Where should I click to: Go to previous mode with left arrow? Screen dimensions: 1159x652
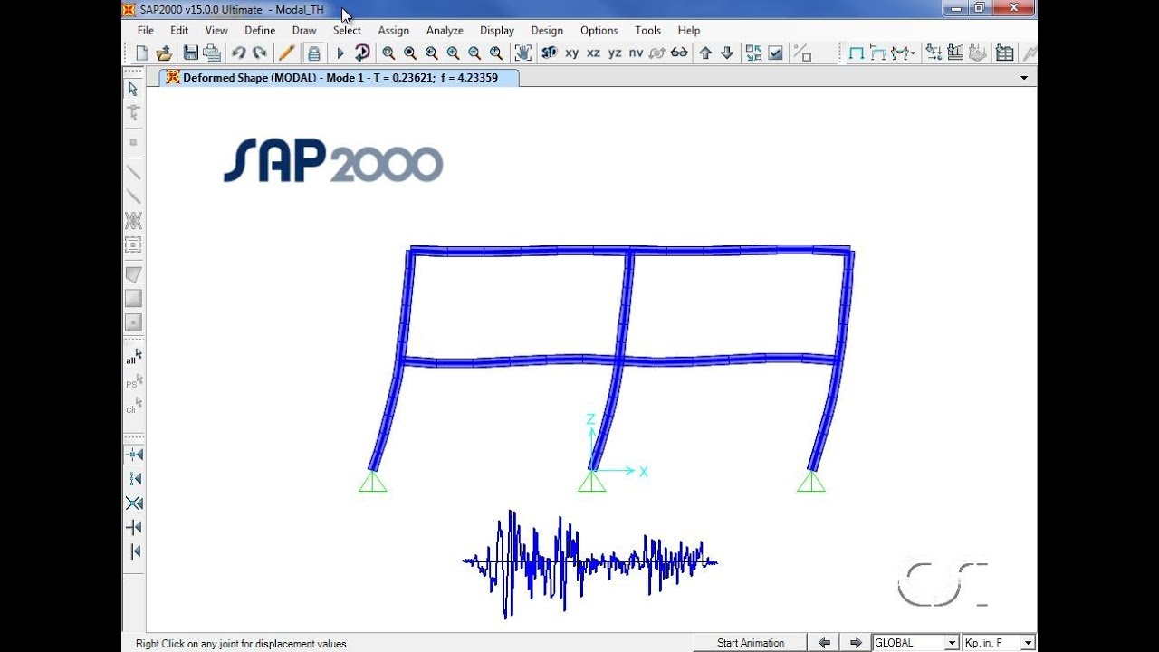point(824,643)
